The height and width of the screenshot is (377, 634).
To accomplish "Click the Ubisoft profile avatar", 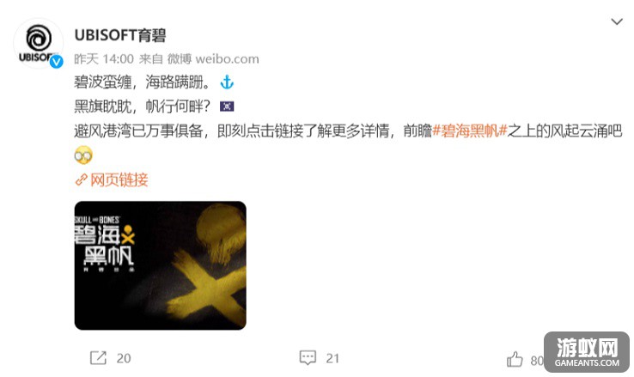I will tap(39, 43).
